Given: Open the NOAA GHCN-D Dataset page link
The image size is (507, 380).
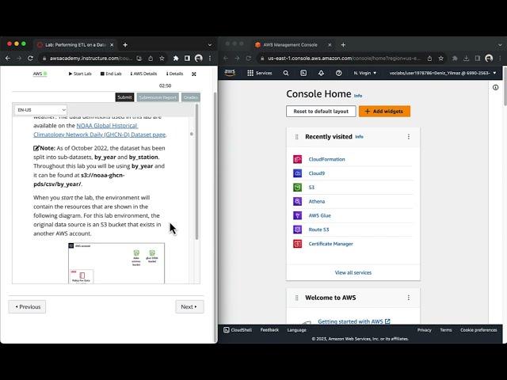Looking at the screenshot, I should pos(100,130).
